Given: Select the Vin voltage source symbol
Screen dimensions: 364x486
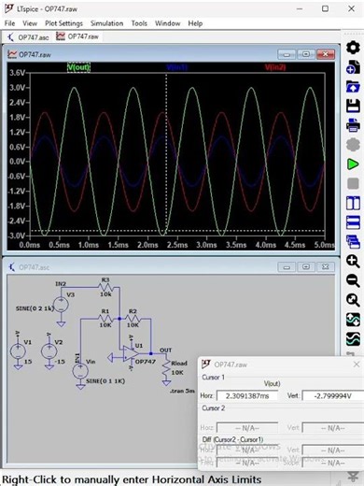Looking at the screenshot, I should coord(80,371).
